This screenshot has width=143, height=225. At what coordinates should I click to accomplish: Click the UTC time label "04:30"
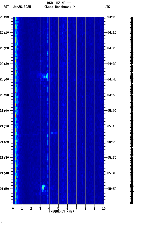[x=112, y=64]
